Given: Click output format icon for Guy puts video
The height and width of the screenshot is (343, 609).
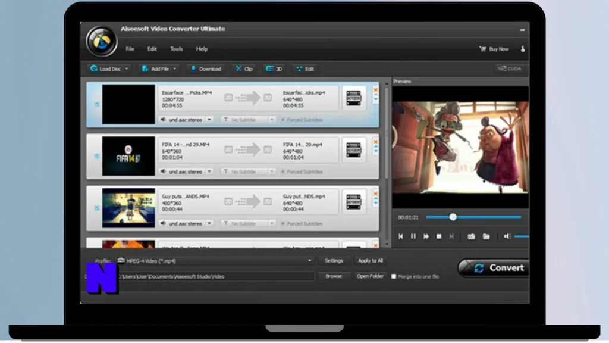Looking at the screenshot, I should pos(353,202).
